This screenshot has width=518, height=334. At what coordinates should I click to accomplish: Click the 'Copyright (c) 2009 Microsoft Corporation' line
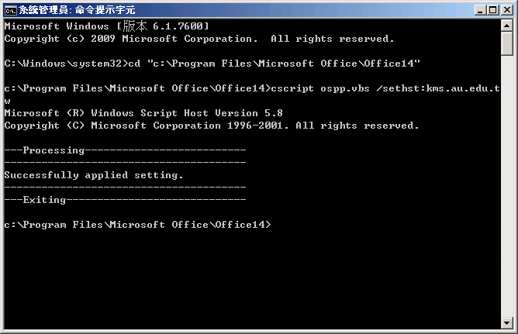tap(131, 39)
